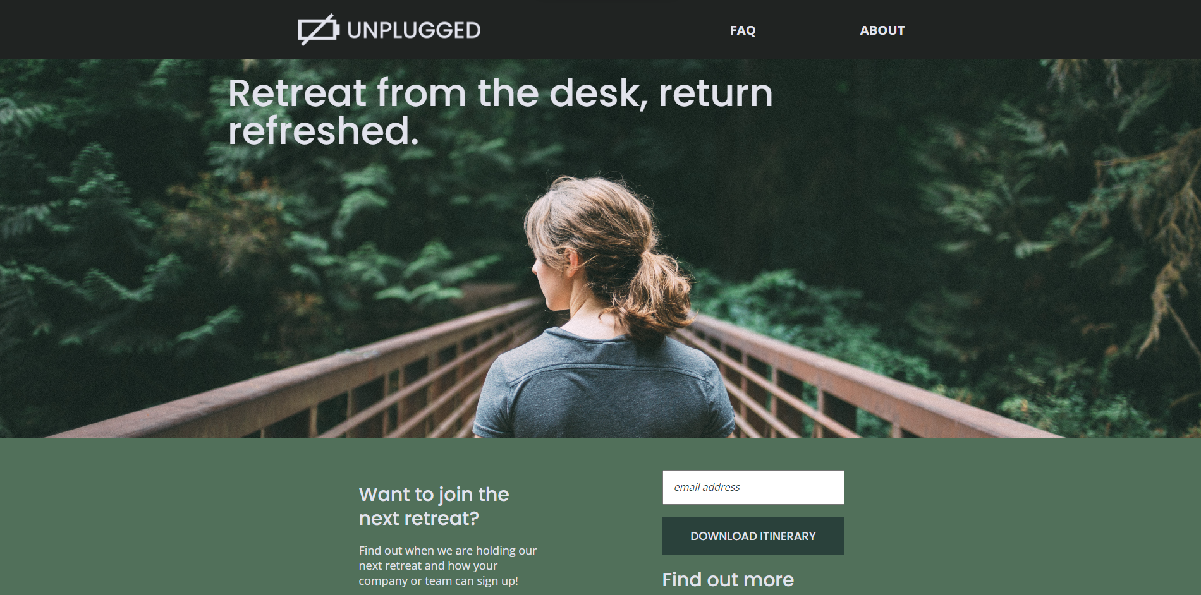Click the 'Want to join the next retreat?' heading
Screen dimensions: 1201x595
pyautogui.click(x=434, y=506)
